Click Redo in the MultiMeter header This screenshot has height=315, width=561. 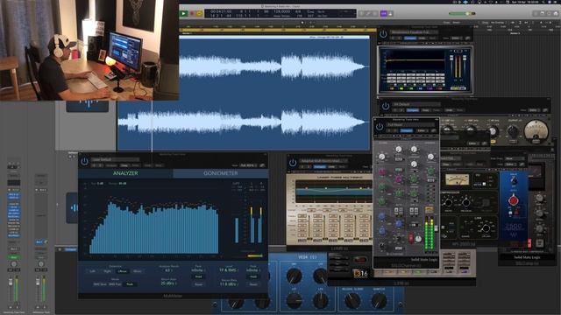coord(159,165)
